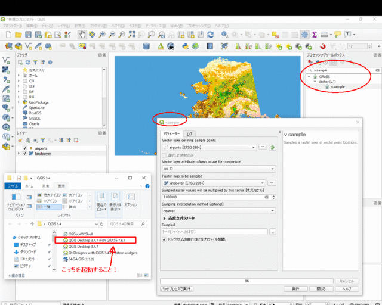Open the nearest interpolation method dropdown

pyautogui.click(x=219, y=211)
